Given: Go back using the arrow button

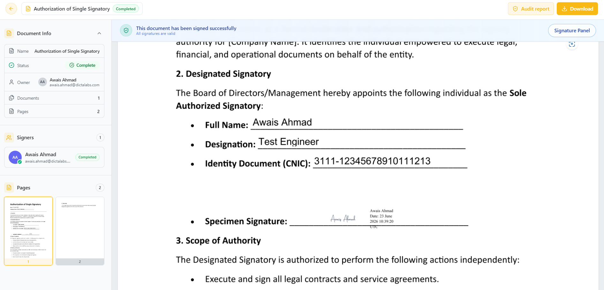Looking at the screenshot, I should click(x=11, y=9).
